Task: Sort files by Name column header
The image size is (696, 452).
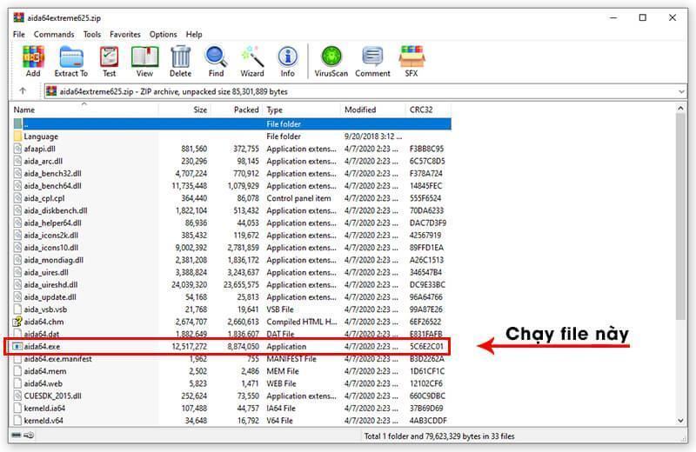Action: [24, 110]
